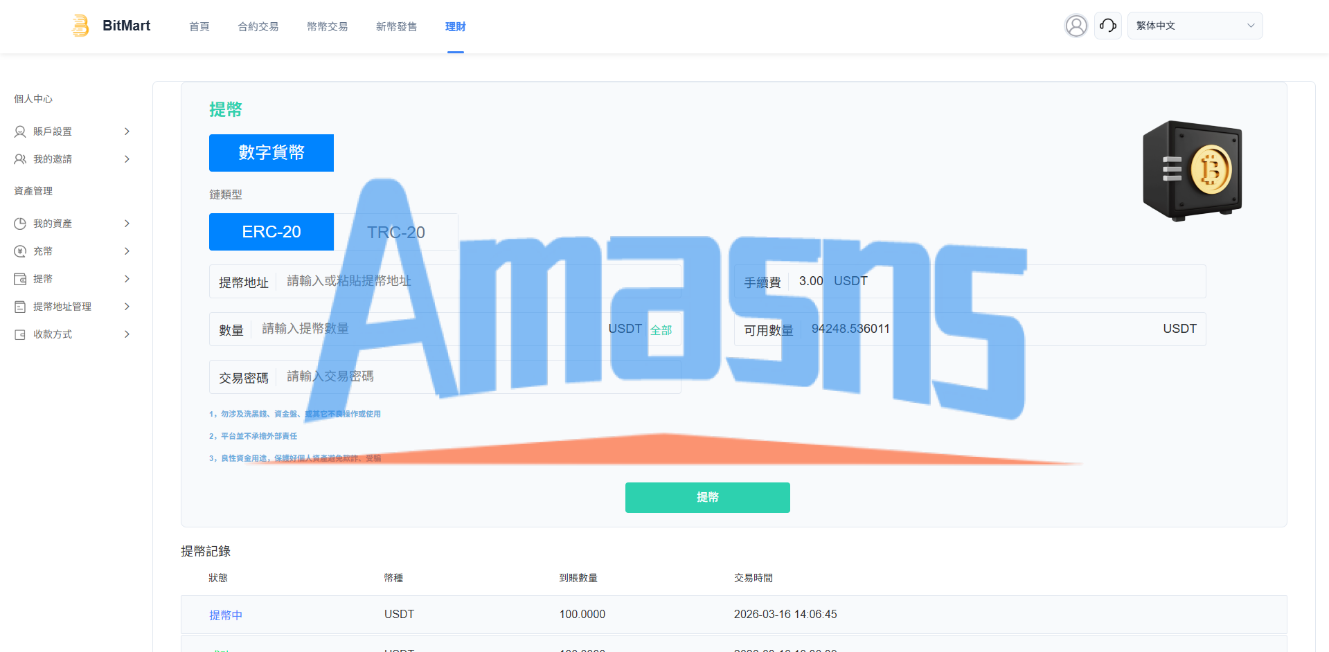Go to 首頁 in top navigation
This screenshot has width=1329, height=652.
pyautogui.click(x=199, y=26)
